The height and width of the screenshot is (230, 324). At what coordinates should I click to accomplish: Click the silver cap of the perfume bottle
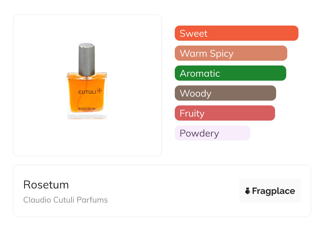pos(87,59)
